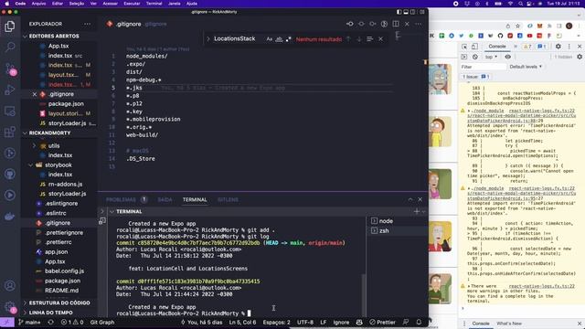Click the feedback icon in status bar

click(406, 323)
